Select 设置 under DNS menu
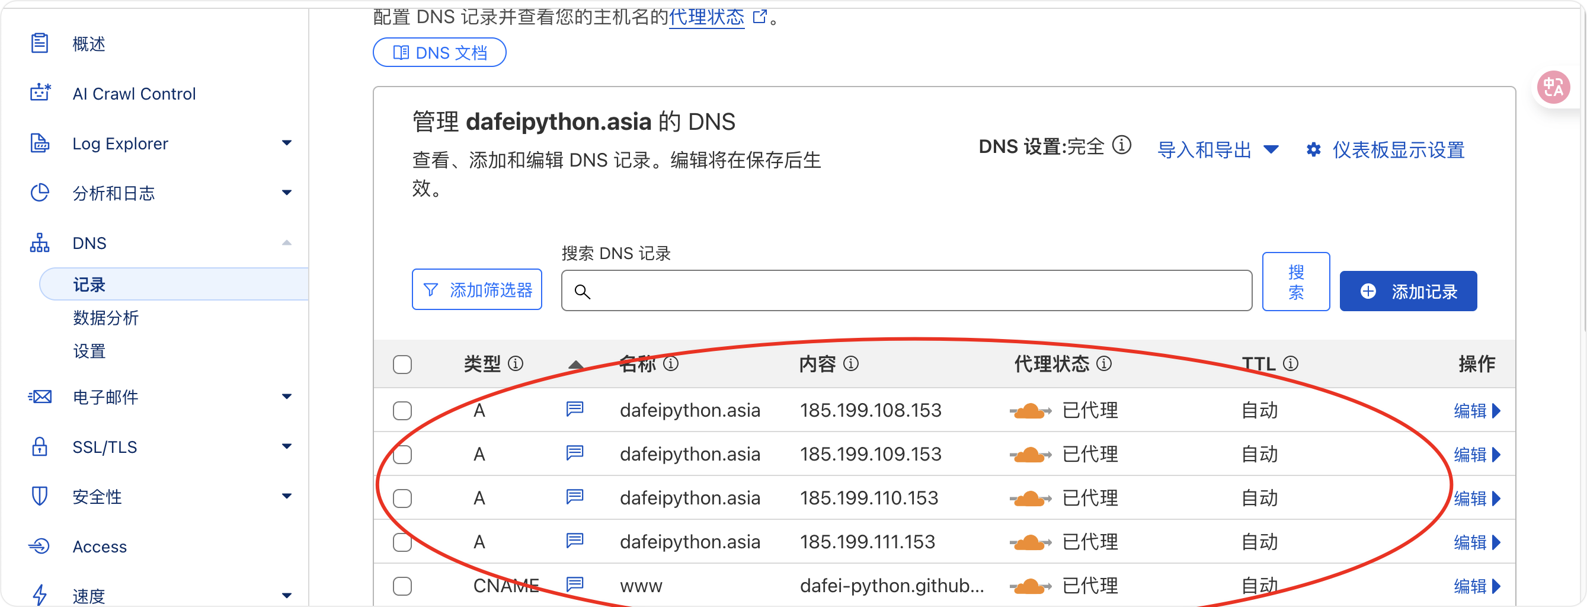 pyautogui.click(x=89, y=352)
